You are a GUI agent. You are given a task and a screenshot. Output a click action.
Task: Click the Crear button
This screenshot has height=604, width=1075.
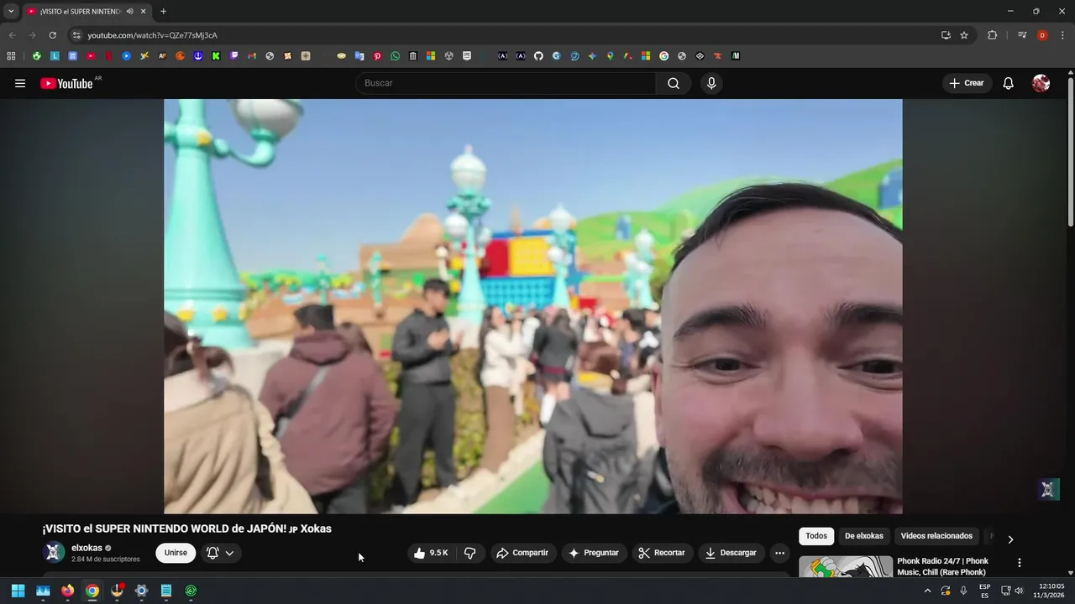tap(967, 83)
